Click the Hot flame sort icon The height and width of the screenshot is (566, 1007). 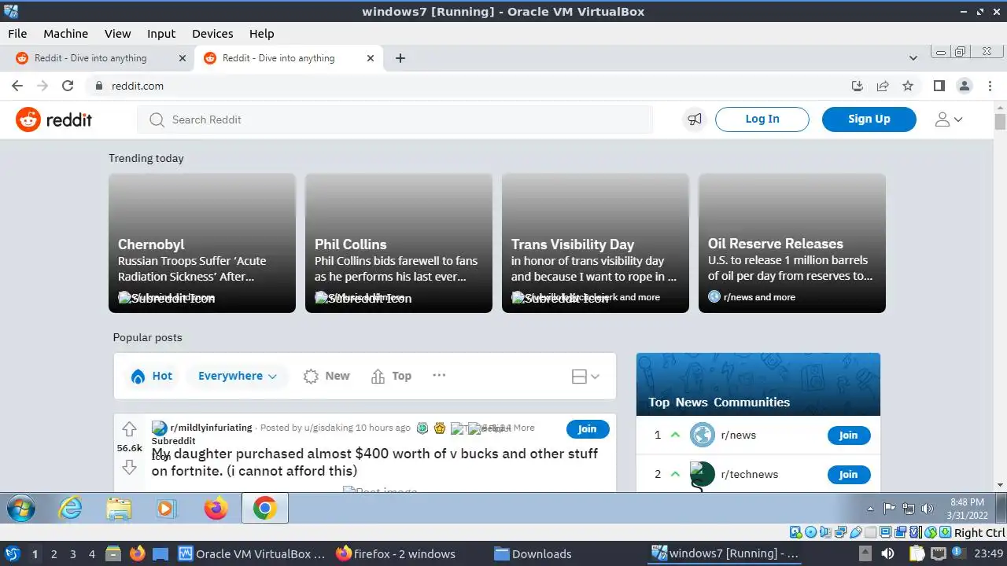138,377
